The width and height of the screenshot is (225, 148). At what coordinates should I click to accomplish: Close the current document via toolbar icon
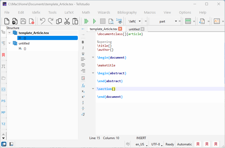pyautogui.click(x=32, y=21)
